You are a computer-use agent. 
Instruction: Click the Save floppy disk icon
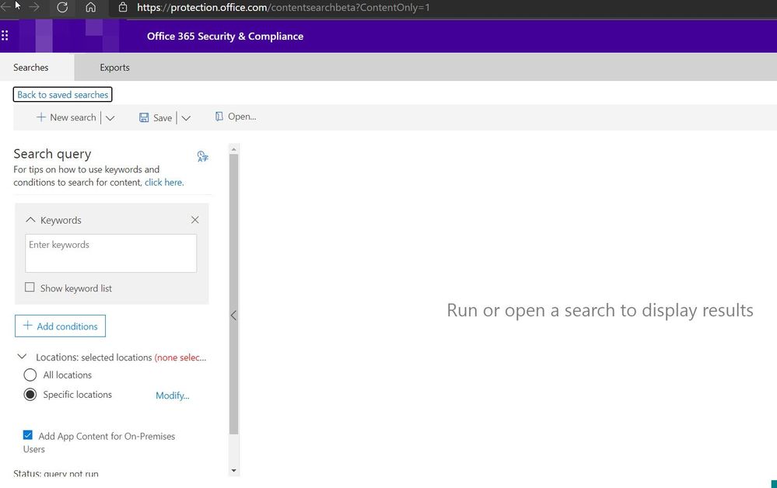coord(144,117)
